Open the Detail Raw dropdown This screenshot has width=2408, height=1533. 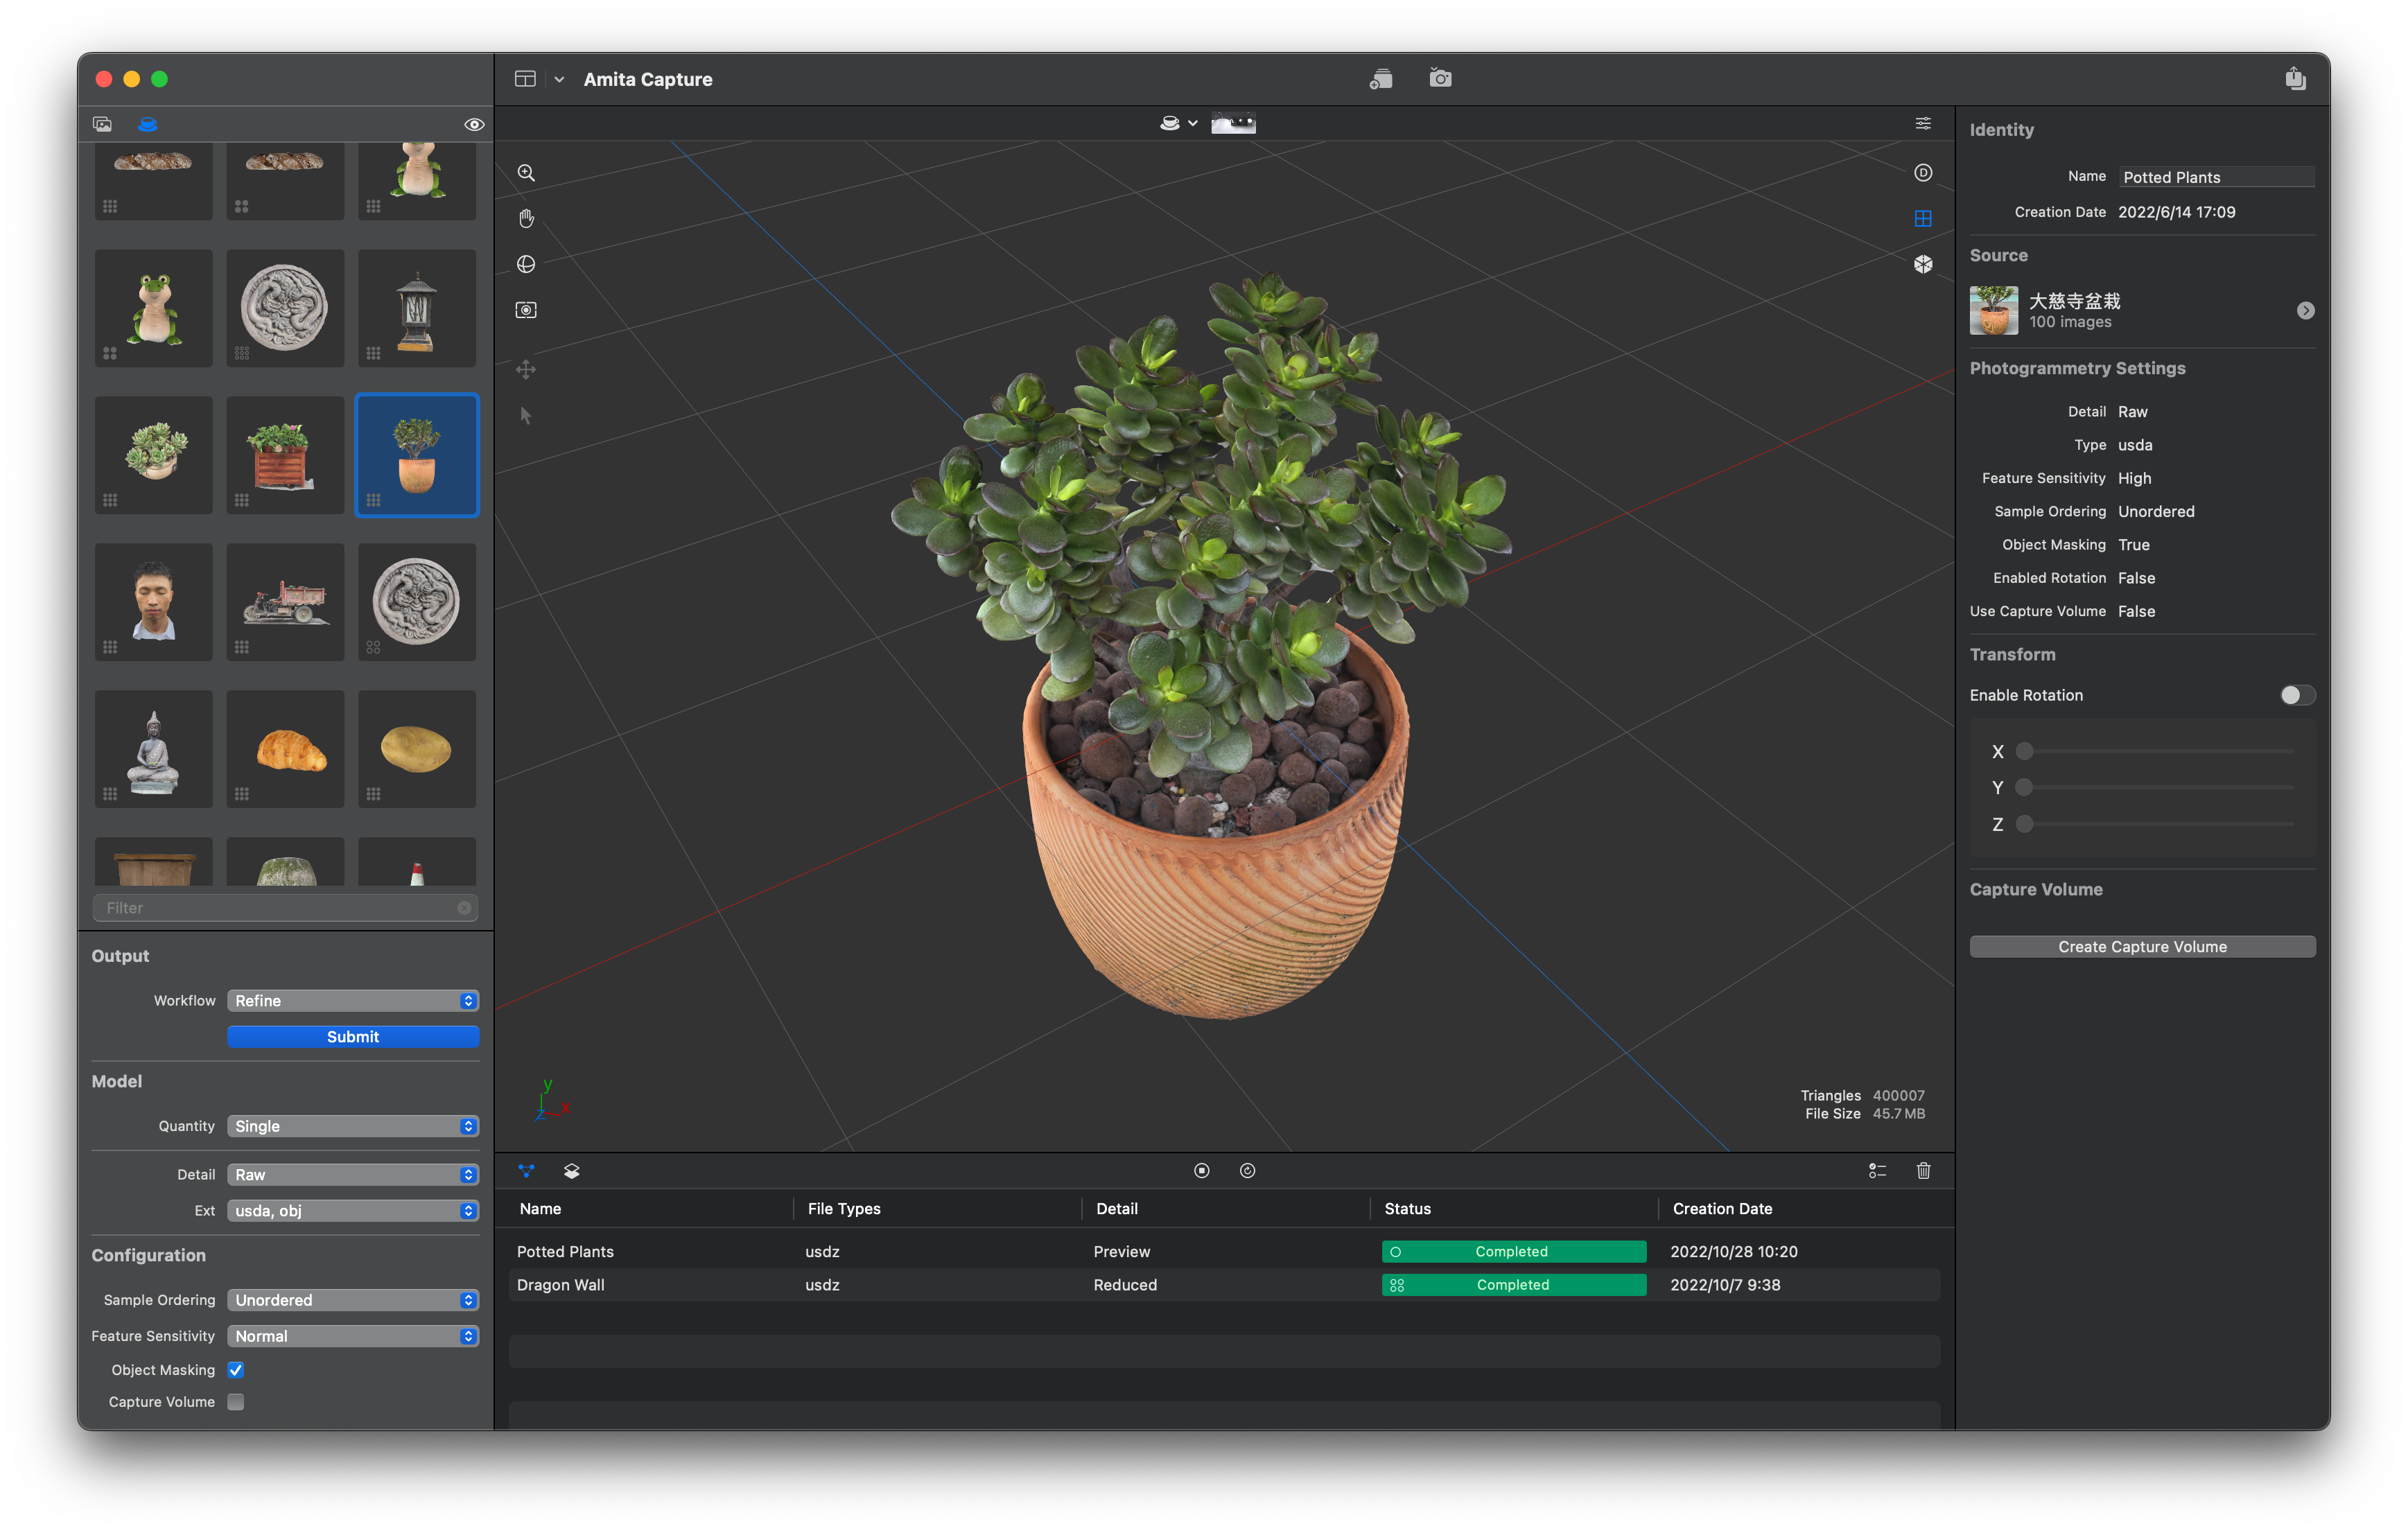353,1174
